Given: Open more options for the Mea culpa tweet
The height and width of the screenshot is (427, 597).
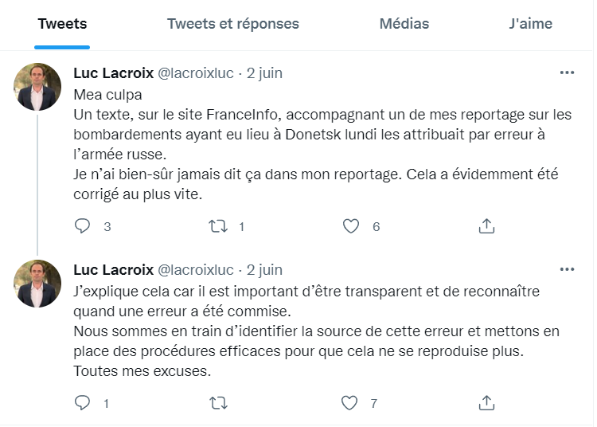Looking at the screenshot, I should (567, 73).
